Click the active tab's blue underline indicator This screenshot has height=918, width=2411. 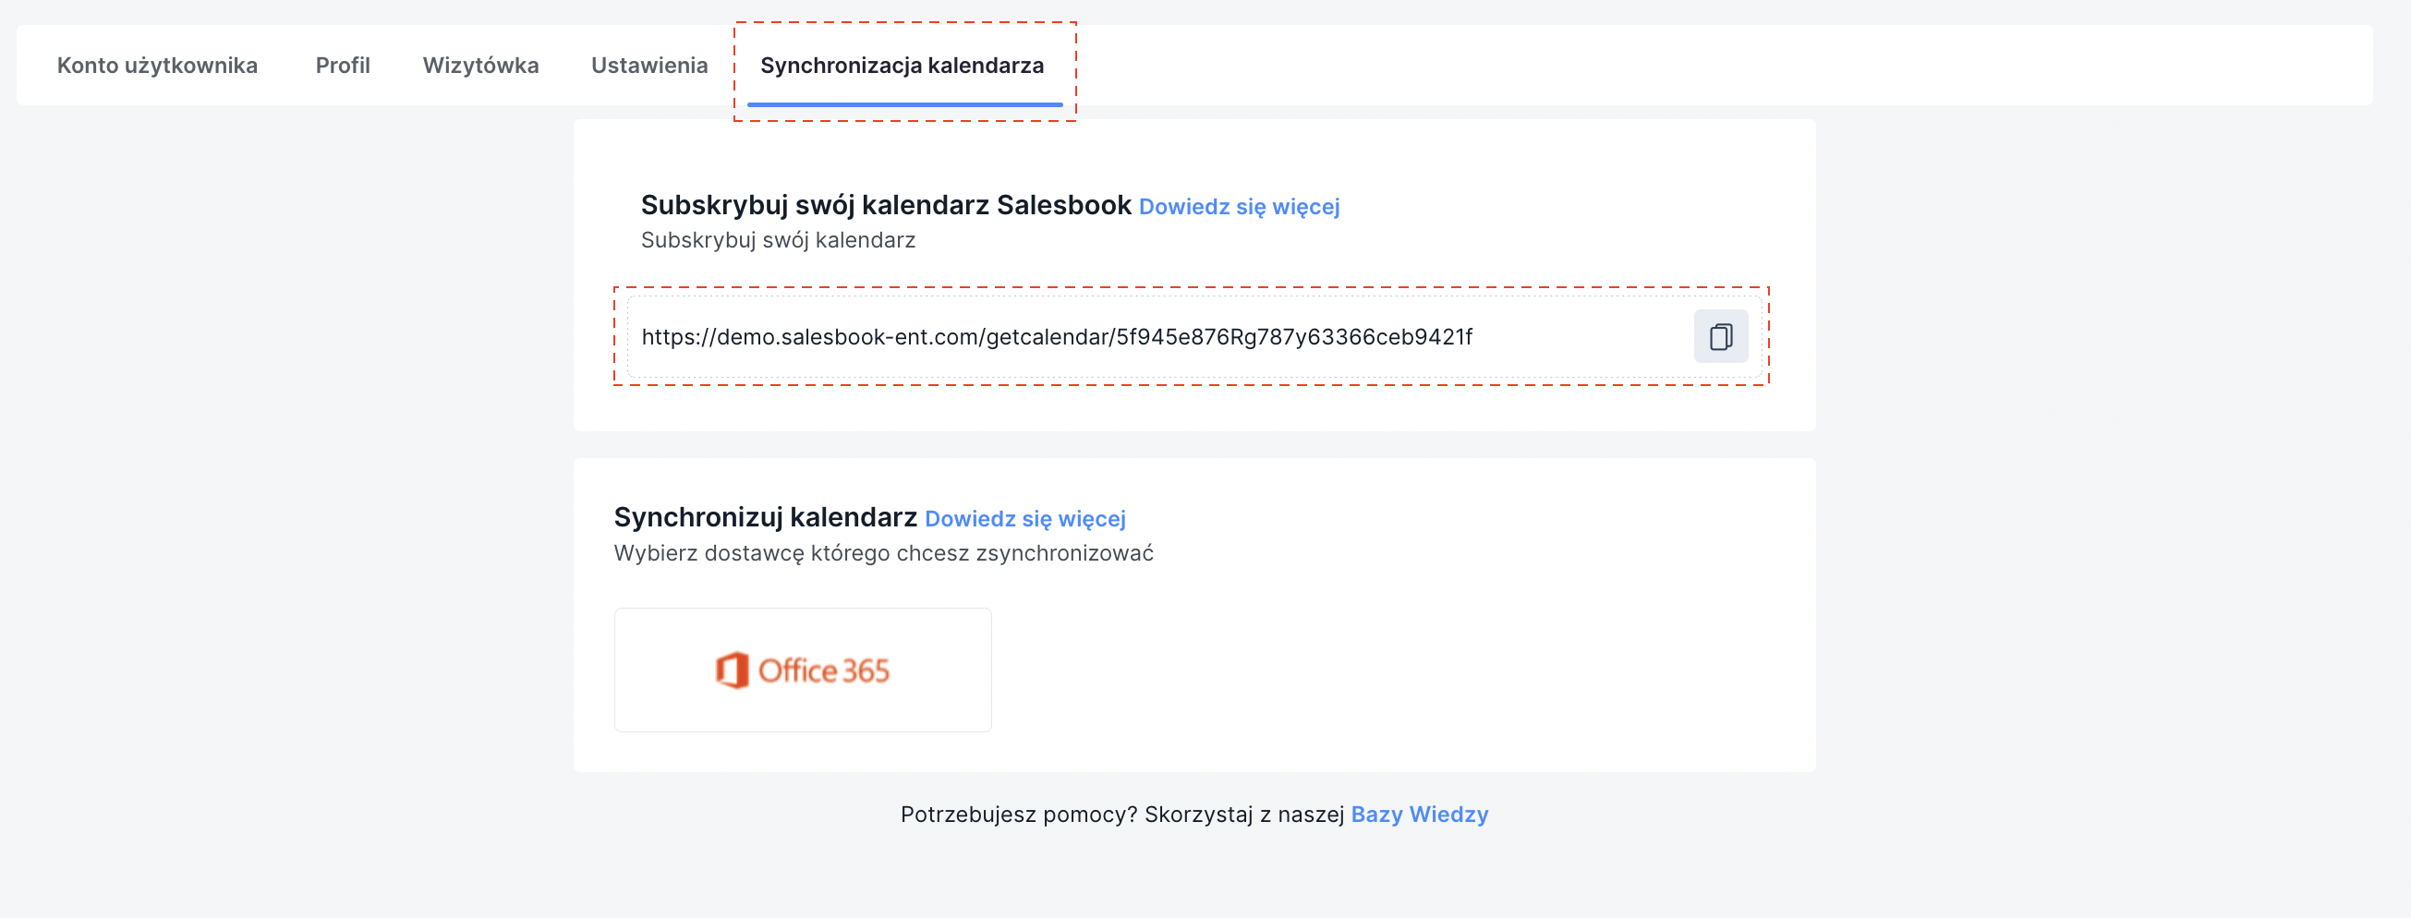pos(904,103)
